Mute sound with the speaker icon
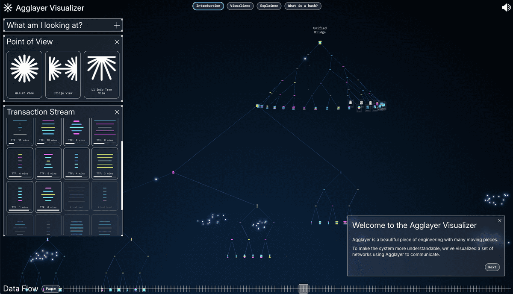513x294 pixels. tap(505, 7)
